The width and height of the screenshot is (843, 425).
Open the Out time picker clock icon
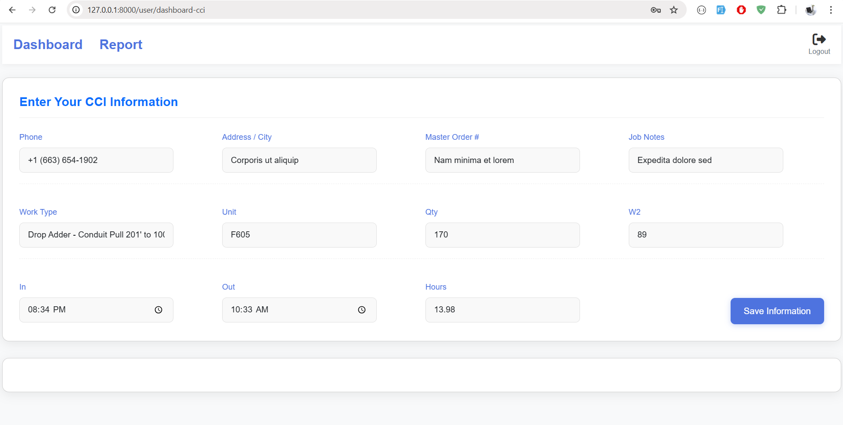click(361, 310)
